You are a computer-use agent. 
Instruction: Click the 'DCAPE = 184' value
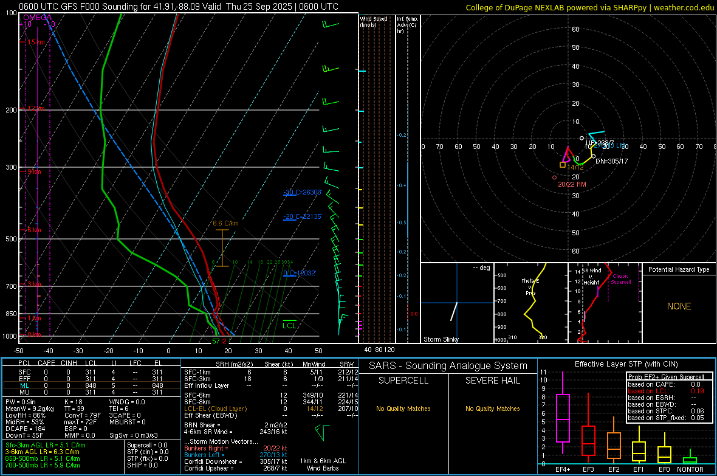click(25, 429)
